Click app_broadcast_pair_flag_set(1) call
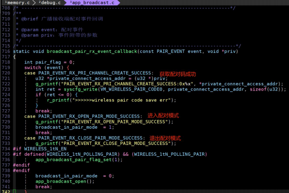Viewport: 289px width, 193px height. click(79, 160)
